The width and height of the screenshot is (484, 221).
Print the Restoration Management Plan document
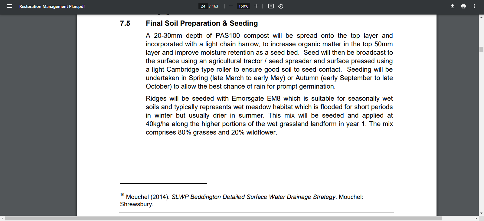coord(463,6)
